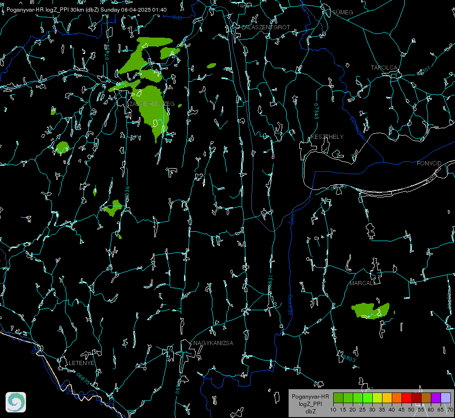
Task: Pick the 10–15 dBZ dark green swatch
Action: pos(338,398)
